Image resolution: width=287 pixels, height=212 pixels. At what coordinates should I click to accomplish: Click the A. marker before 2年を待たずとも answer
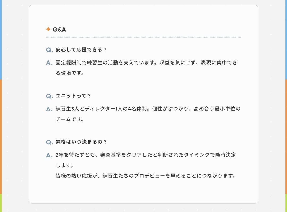(49, 155)
